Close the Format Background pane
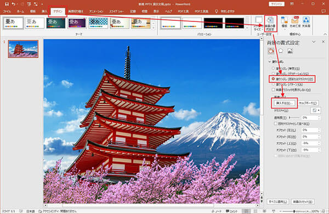Viewport: 329px width, 214px height. pyautogui.click(x=323, y=42)
